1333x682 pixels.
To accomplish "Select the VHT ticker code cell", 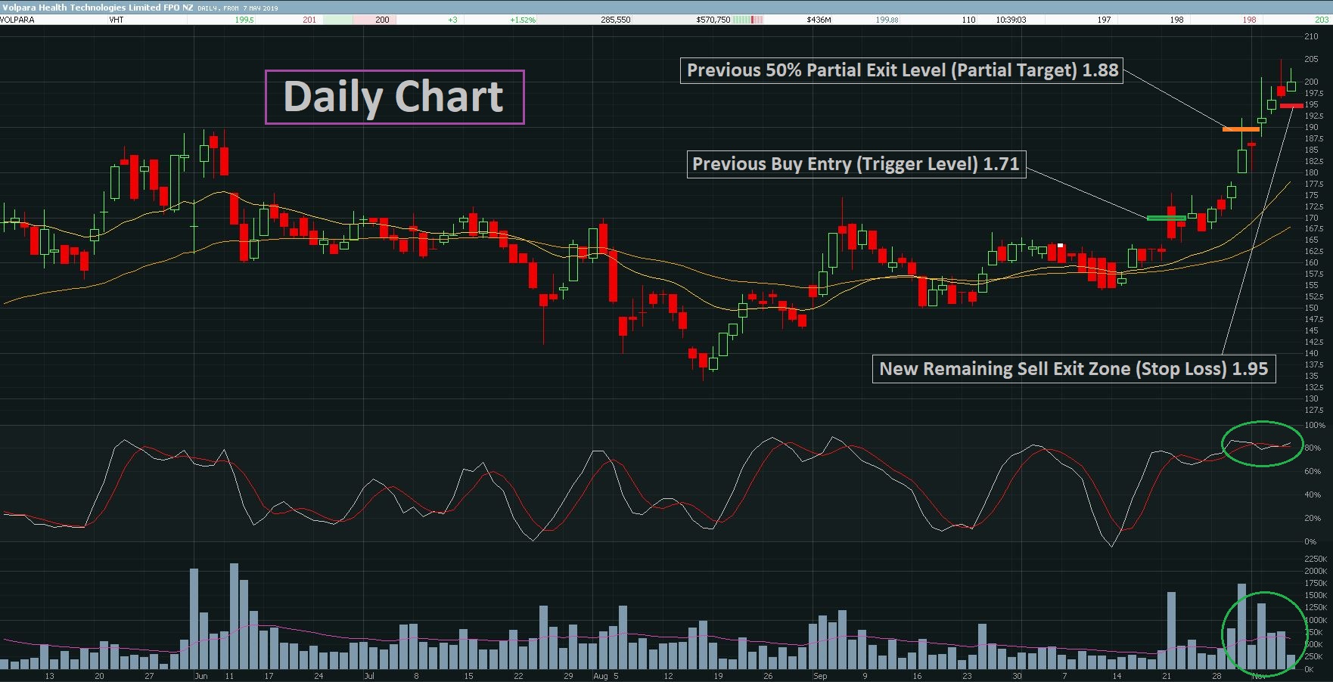I will [x=116, y=20].
